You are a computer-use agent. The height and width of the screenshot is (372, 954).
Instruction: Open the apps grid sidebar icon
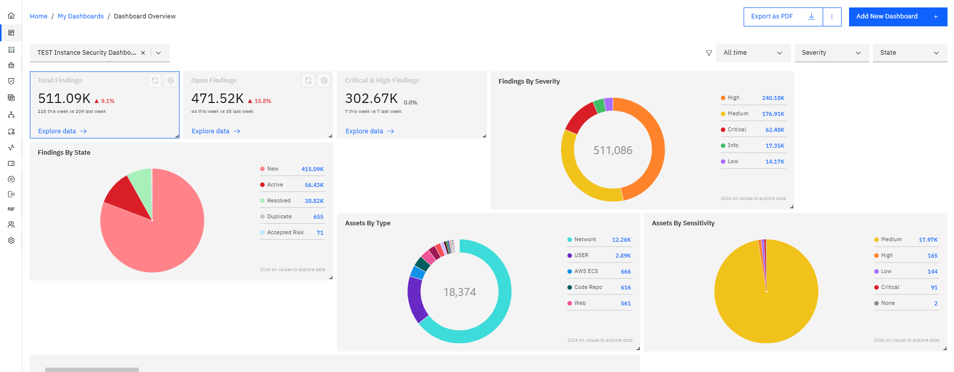(x=11, y=50)
